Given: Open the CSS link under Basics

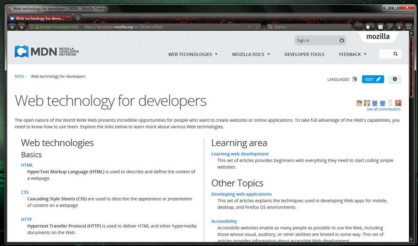Looking at the screenshot, I should pos(25,192).
